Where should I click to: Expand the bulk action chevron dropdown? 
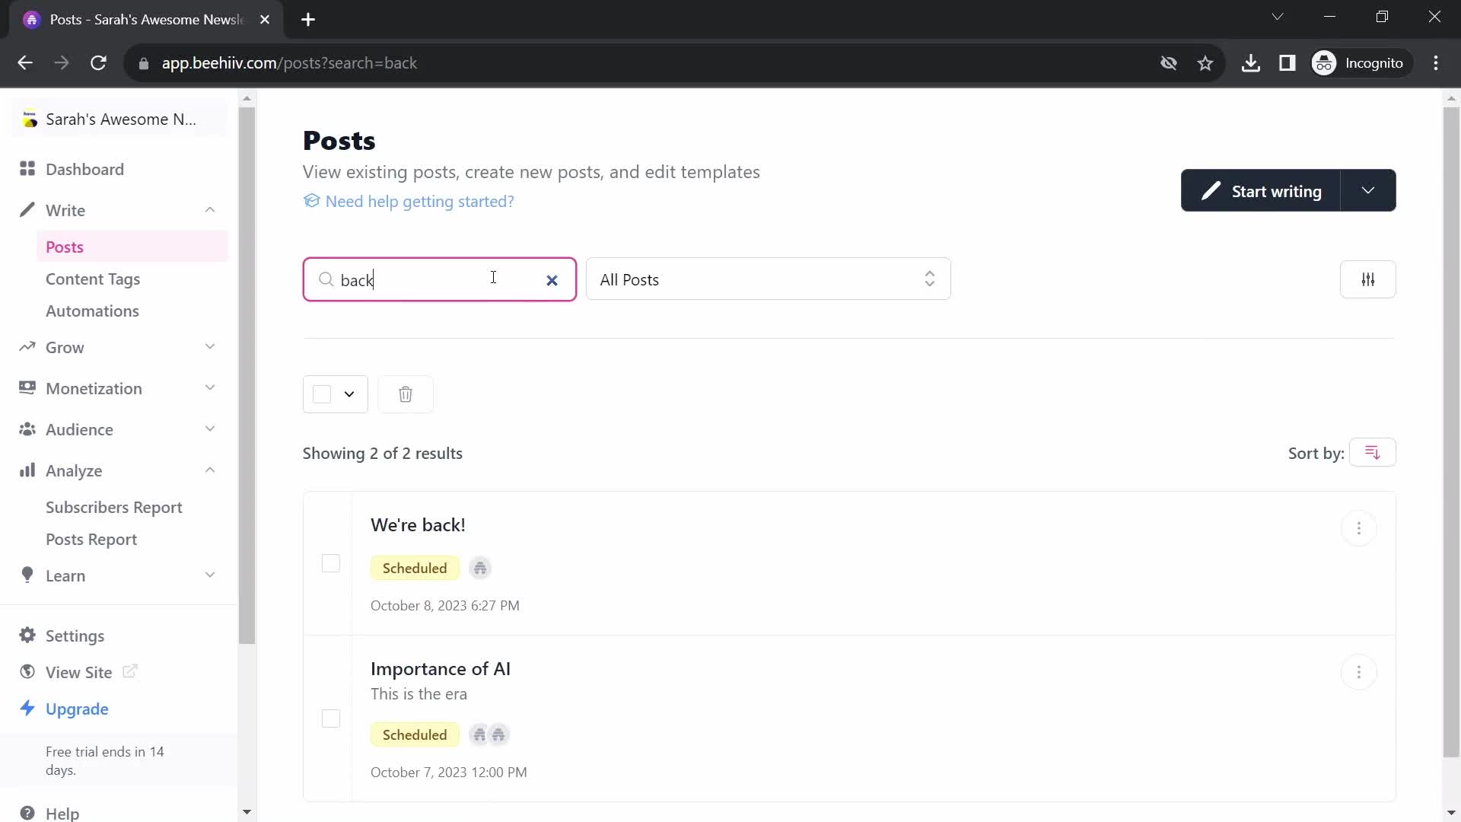(350, 394)
